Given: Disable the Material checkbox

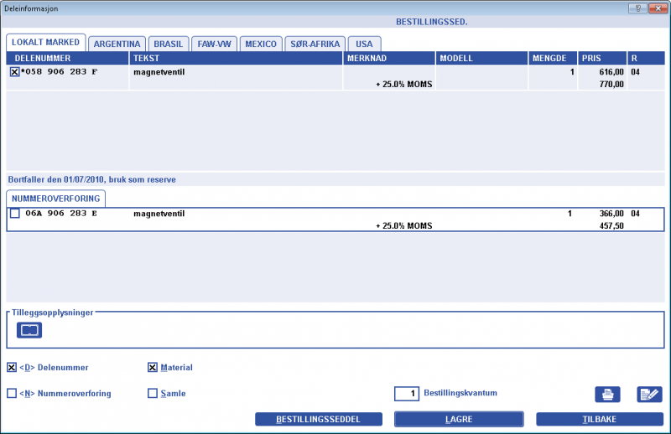Looking at the screenshot, I should tap(153, 367).
